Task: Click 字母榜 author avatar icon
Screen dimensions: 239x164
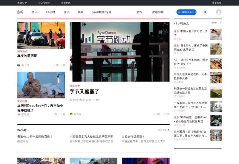Action: [x=19, y=115]
